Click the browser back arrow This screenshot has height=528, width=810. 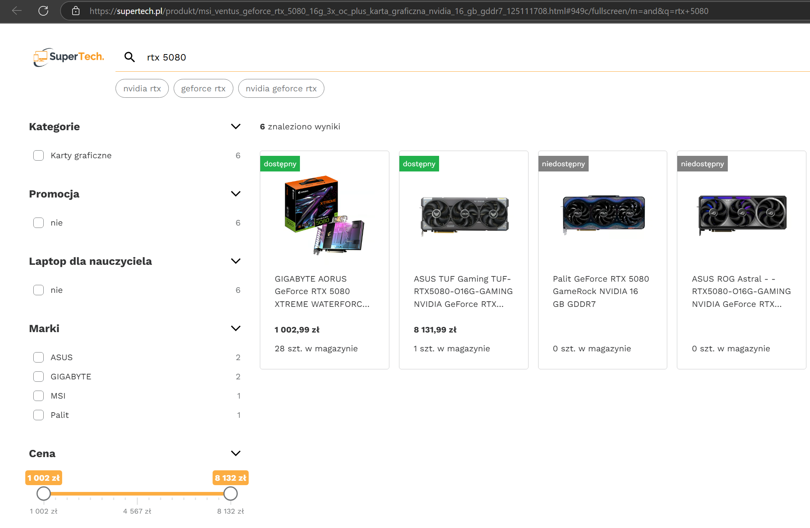tap(17, 11)
